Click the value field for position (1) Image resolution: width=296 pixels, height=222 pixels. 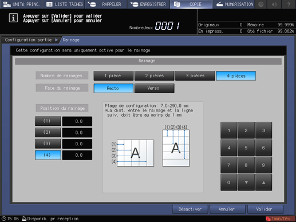point(77,121)
